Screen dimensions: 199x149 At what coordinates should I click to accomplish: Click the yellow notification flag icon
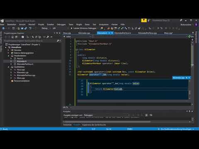144,21
